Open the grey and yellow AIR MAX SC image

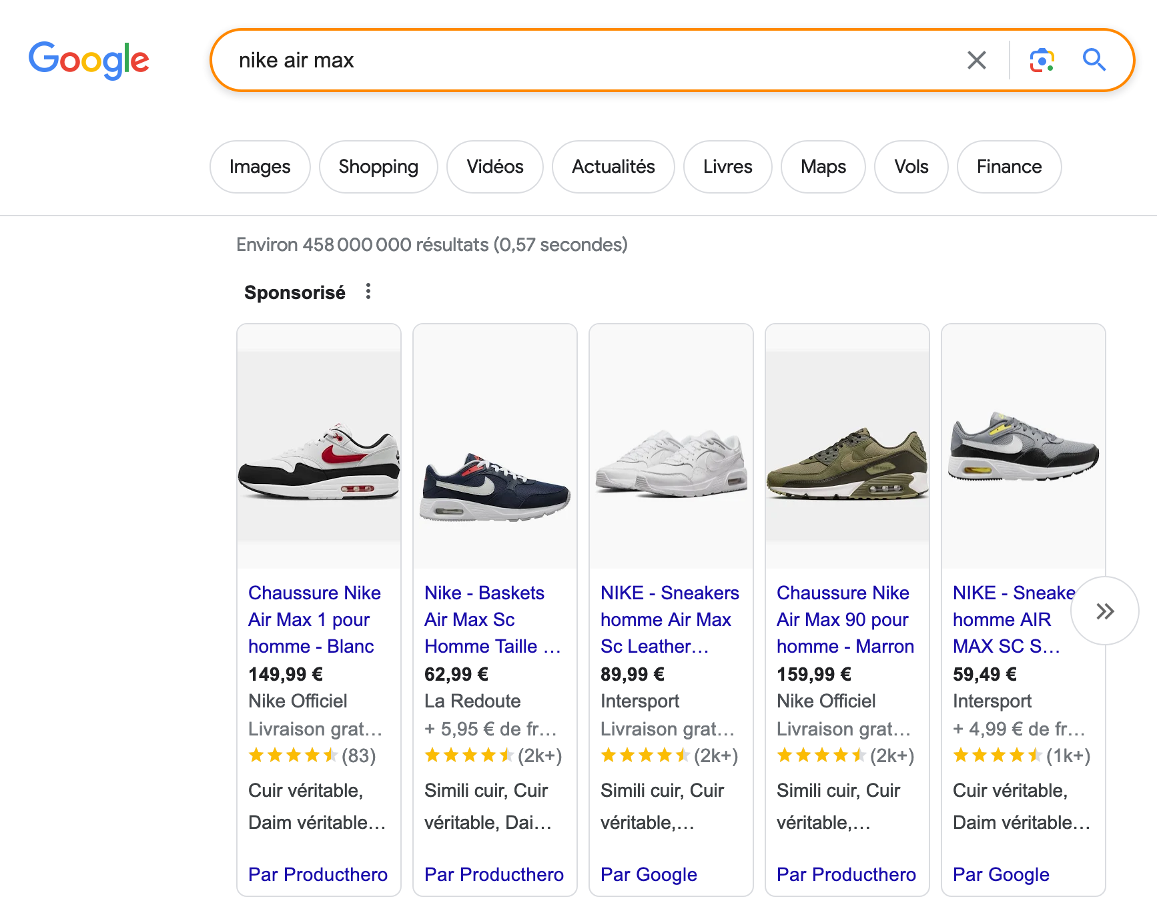(x=1024, y=446)
